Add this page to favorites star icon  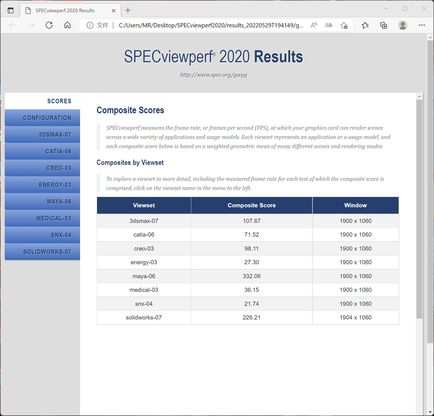344,25
